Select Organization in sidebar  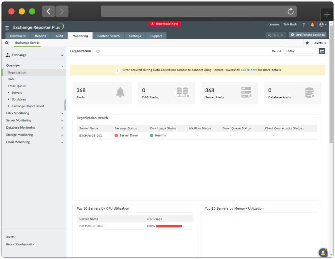(34, 73)
